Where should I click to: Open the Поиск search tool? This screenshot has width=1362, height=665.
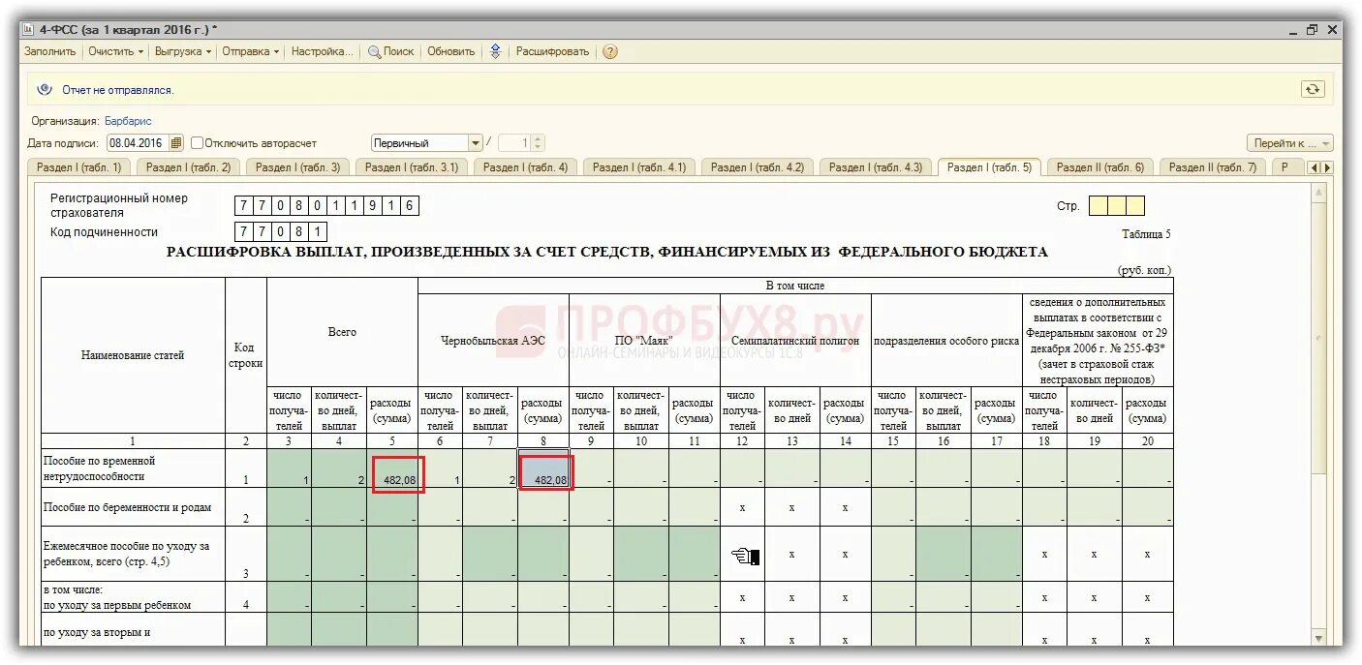[390, 52]
